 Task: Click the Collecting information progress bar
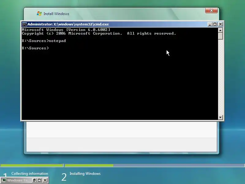(32, 165)
